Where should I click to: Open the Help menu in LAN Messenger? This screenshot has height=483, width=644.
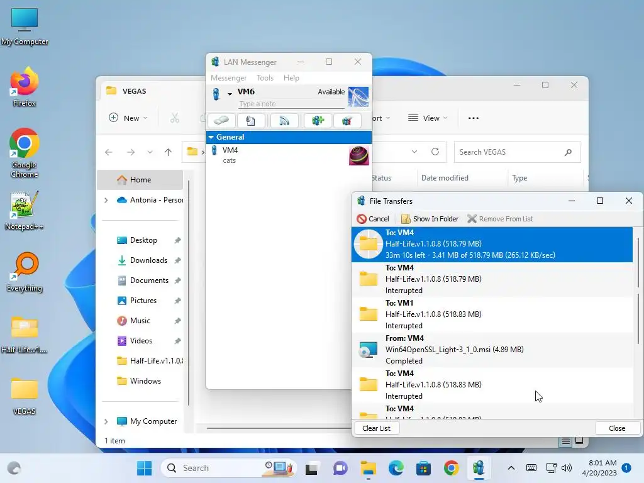click(x=291, y=78)
